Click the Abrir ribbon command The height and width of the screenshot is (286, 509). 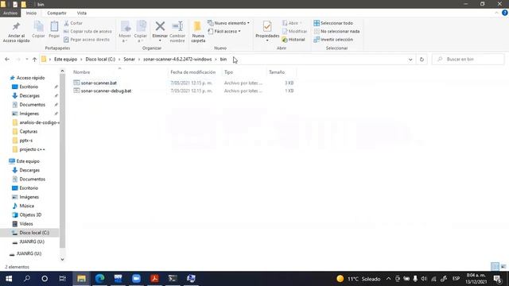(x=292, y=23)
